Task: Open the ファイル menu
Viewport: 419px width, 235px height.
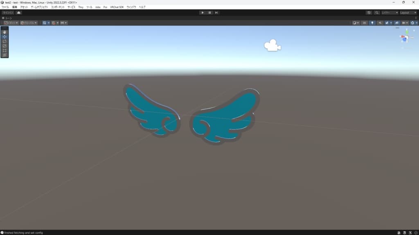Action: pos(5,7)
